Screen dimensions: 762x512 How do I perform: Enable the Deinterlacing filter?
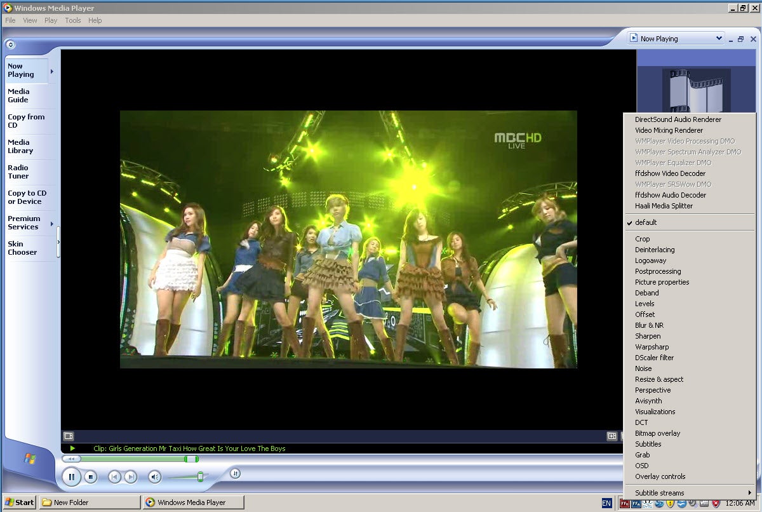coord(690,250)
